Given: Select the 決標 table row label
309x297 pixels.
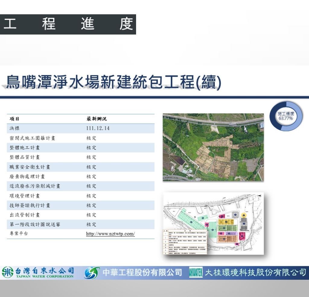Looking at the screenshot, I should (x=14, y=129).
